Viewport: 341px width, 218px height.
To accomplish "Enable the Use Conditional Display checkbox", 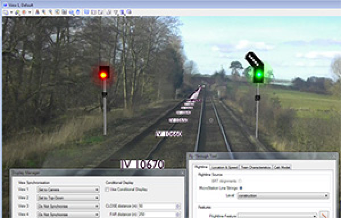I will coord(107,190).
